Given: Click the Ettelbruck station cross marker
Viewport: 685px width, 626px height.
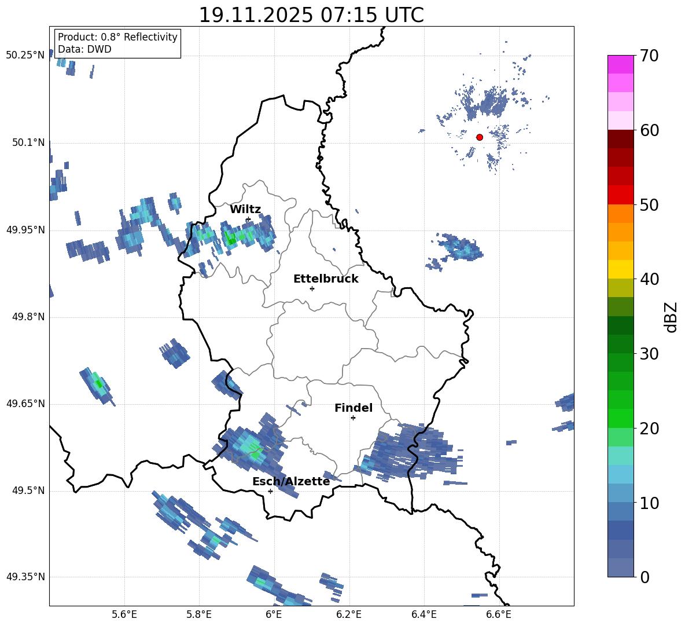Looking at the screenshot, I should click(312, 288).
